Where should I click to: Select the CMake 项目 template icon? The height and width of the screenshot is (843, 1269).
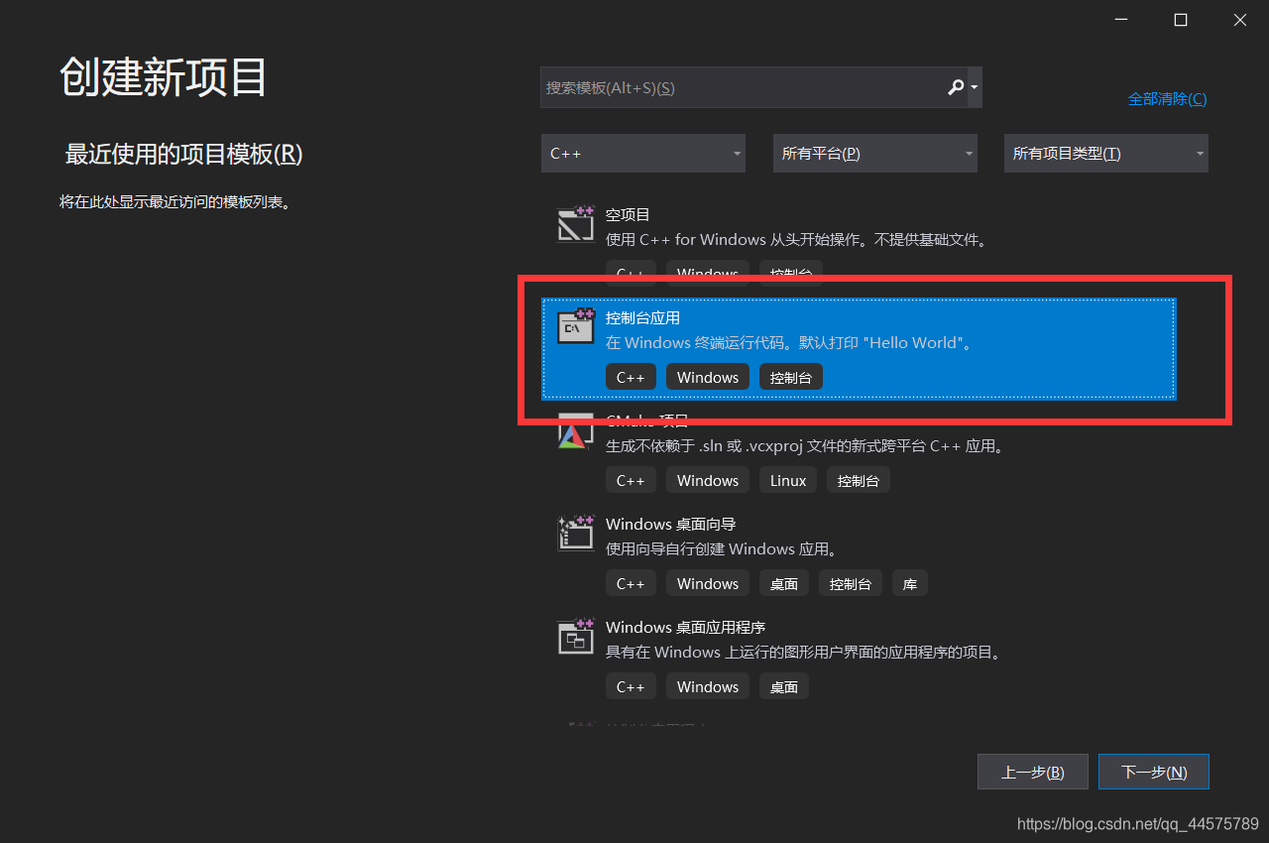575,429
